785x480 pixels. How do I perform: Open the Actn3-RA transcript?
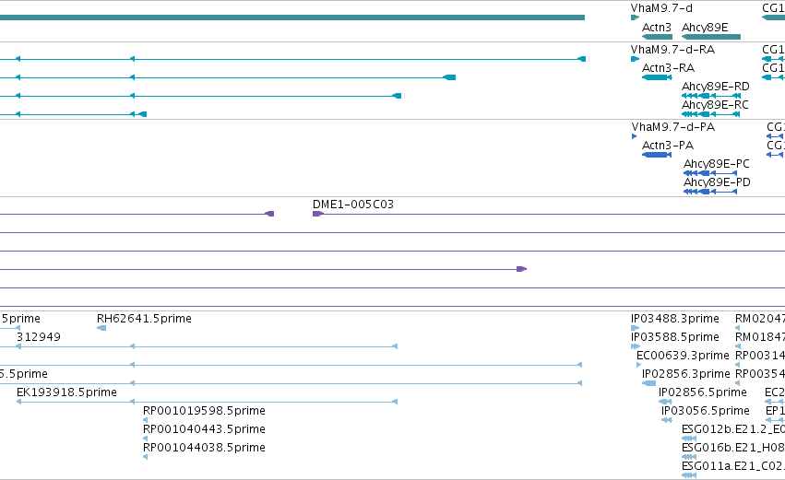tap(657, 77)
